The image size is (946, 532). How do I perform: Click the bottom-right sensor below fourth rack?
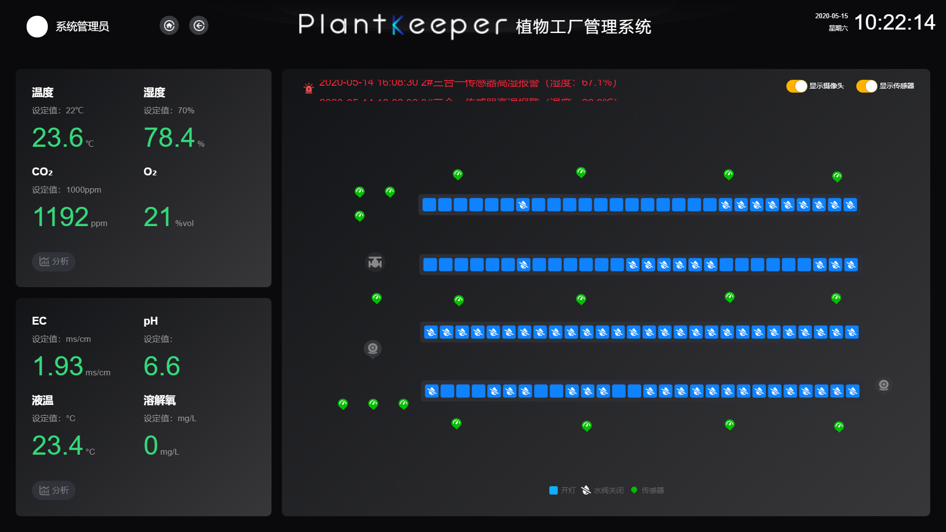point(839,427)
